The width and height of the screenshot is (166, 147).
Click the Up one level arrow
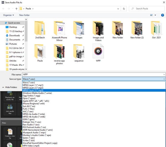(16, 9)
